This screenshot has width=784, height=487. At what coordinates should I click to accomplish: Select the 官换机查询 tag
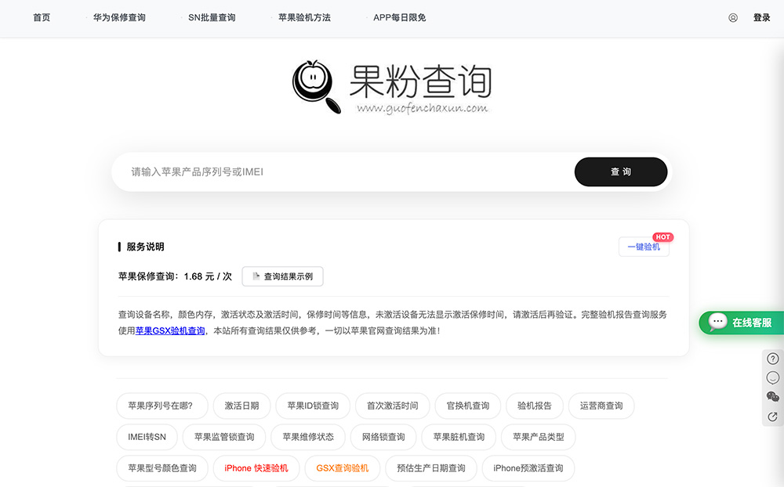pyautogui.click(x=467, y=406)
